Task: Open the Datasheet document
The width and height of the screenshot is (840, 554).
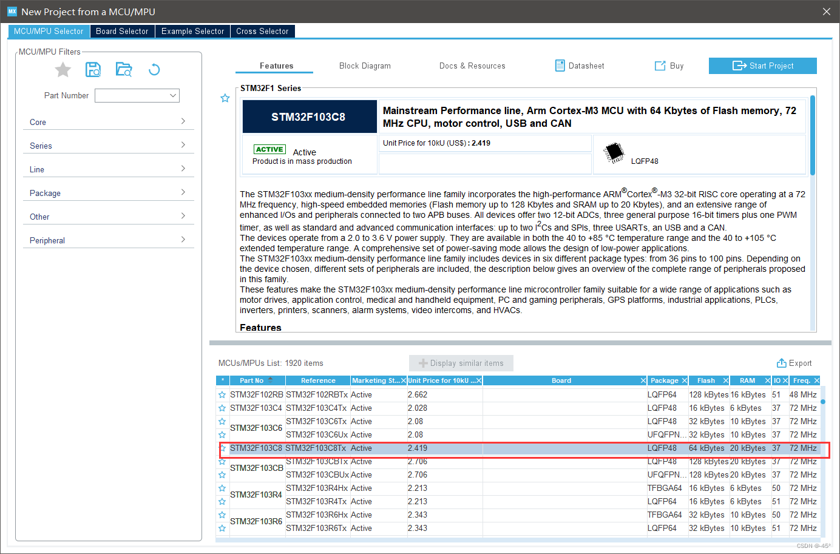Action: tap(580, 66)
